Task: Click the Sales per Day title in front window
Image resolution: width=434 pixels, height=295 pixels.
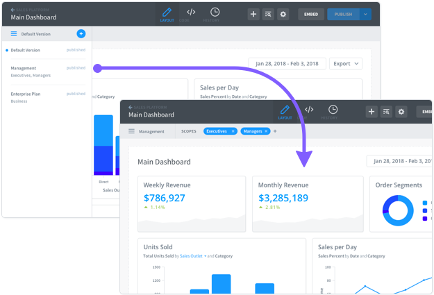Action: pos(337,247)
